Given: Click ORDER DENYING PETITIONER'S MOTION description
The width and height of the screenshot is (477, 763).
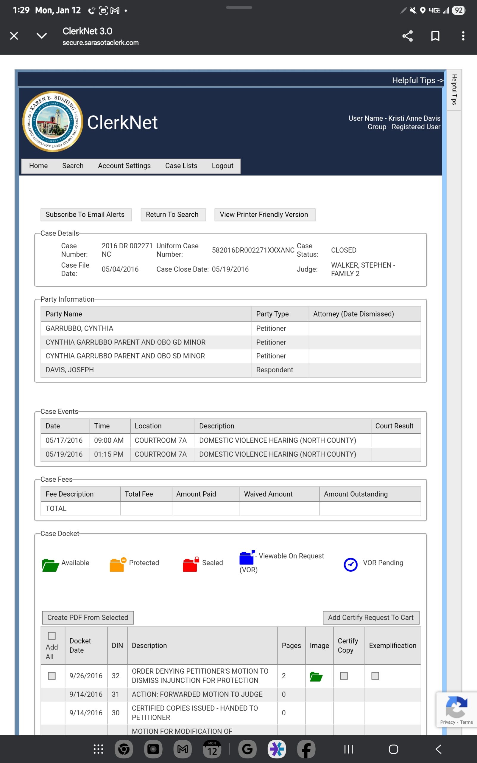Looking at the screenshot, I should pyautogui.click(x=200, y=675).
